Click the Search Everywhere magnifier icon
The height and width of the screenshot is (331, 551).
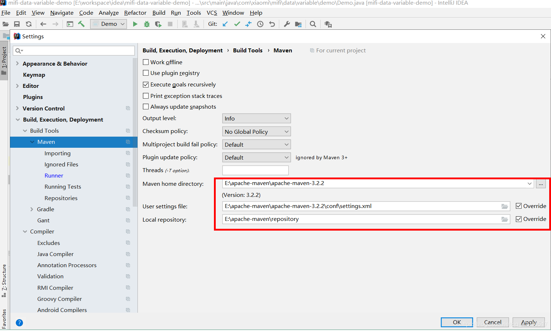point(313,24)
